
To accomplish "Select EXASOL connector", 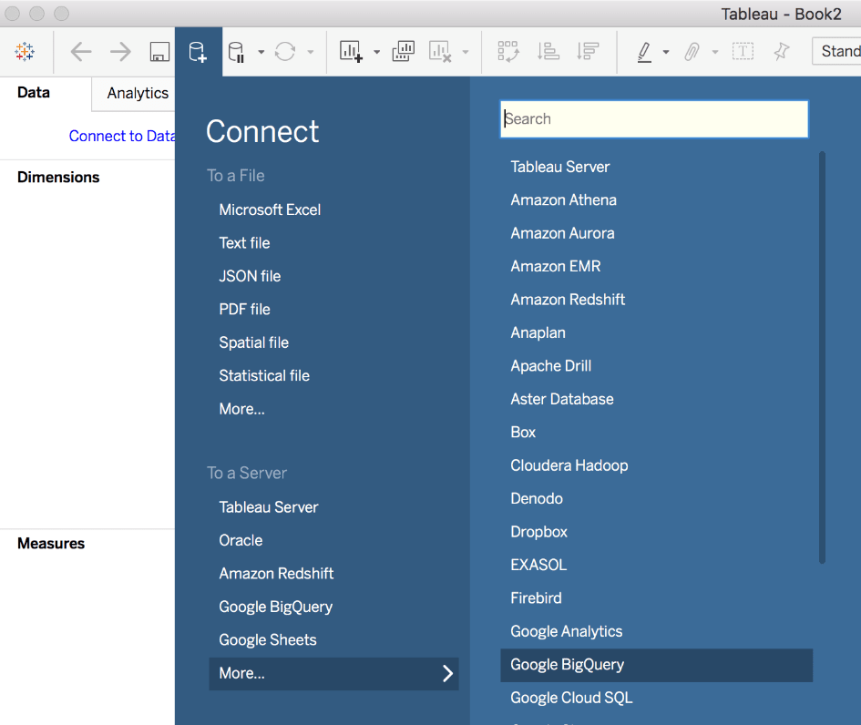I will 538,565.
